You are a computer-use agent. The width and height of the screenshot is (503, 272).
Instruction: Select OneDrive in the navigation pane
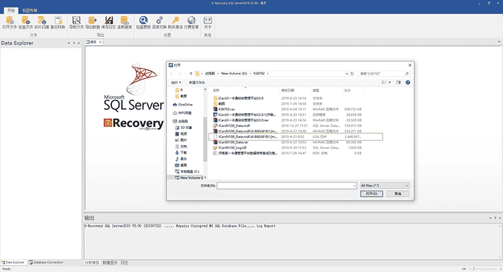183,104
